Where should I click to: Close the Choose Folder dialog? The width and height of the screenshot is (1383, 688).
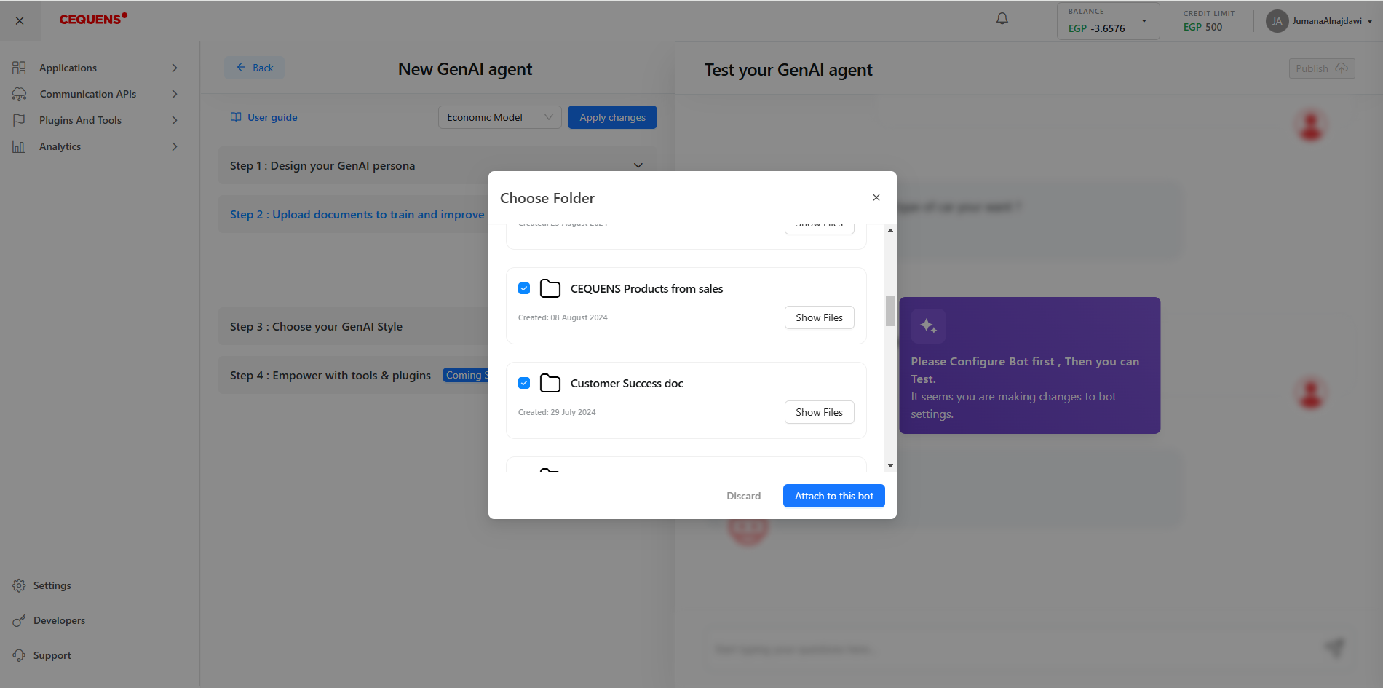pyautogui.click(x=876, y=197)
